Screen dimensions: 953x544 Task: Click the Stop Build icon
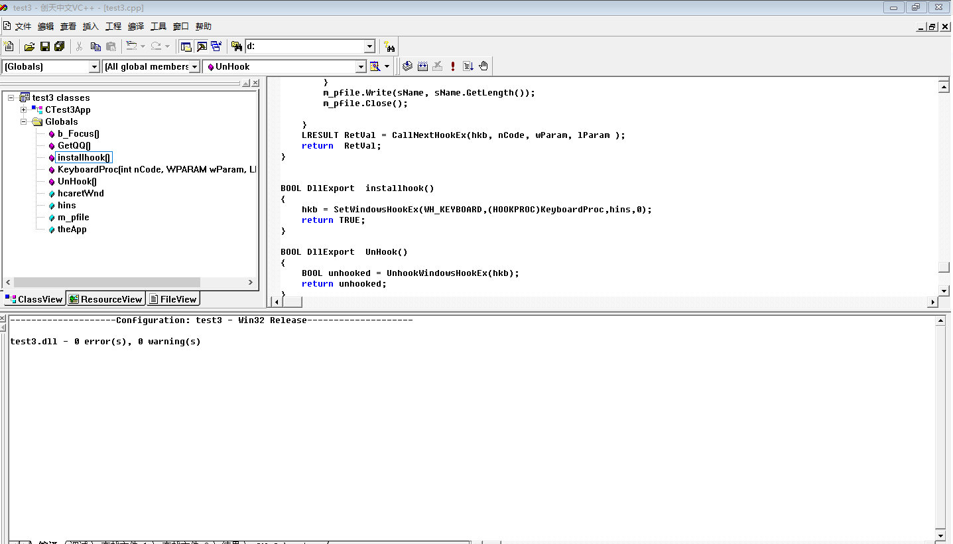pyautogui.click(x=438, y=66)
